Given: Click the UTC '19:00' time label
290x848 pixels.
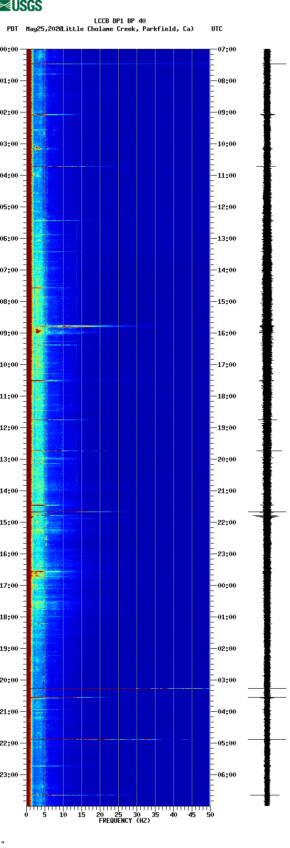Looking at the screenshot, I should click(227, 428).
